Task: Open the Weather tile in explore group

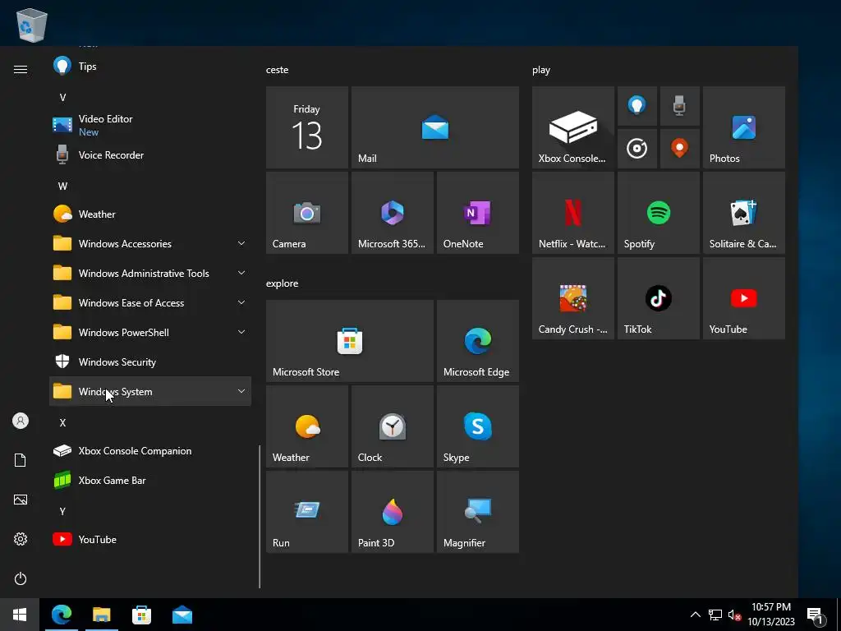Action: click(x=307, y=426)
